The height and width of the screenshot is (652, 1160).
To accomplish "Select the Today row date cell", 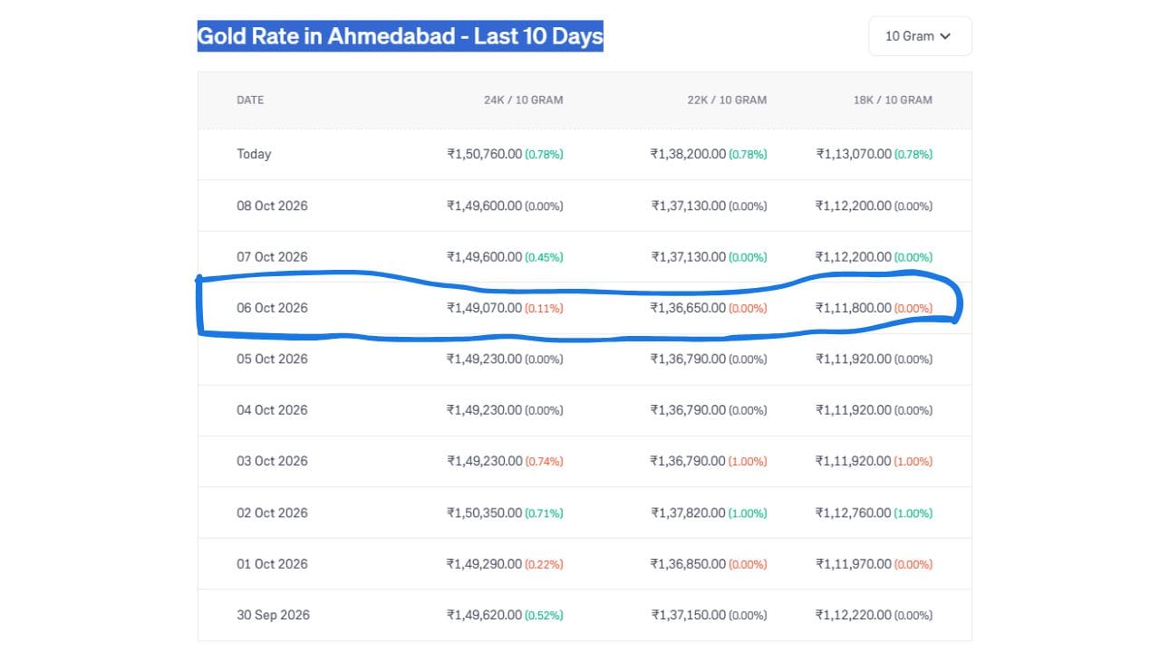I will (x=254, y=154).
